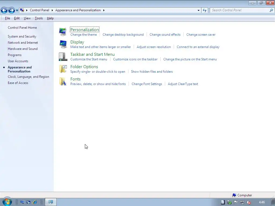Expand arrow after Appearance and Personalization breadcrumb

pos(104,10)
